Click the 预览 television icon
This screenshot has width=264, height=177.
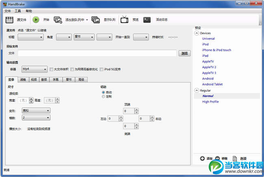(124, 20)
